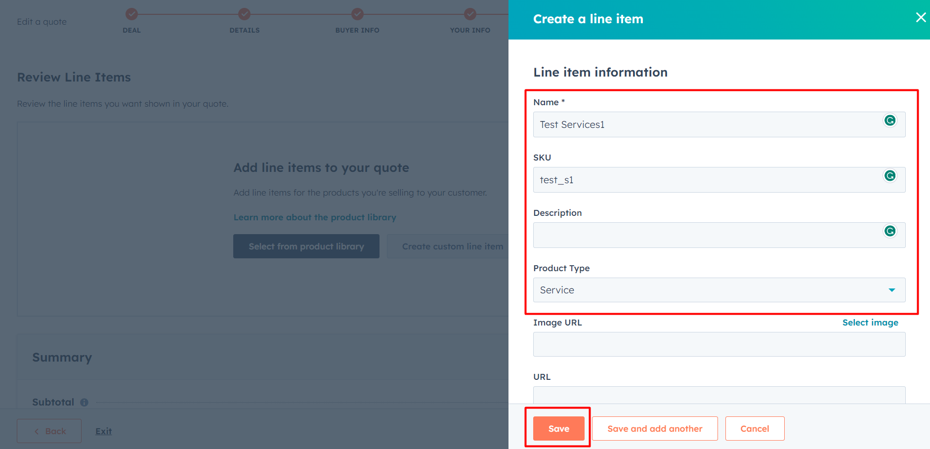Image resolution: width=930 pixels, height=449 pixels.
Task: Click the Product Type label
Action: (561, 268)
